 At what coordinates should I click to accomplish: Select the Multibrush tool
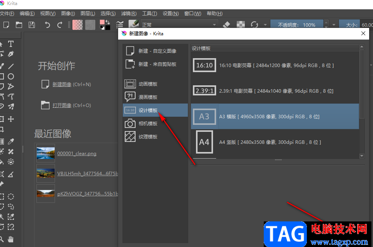(11, 107)
